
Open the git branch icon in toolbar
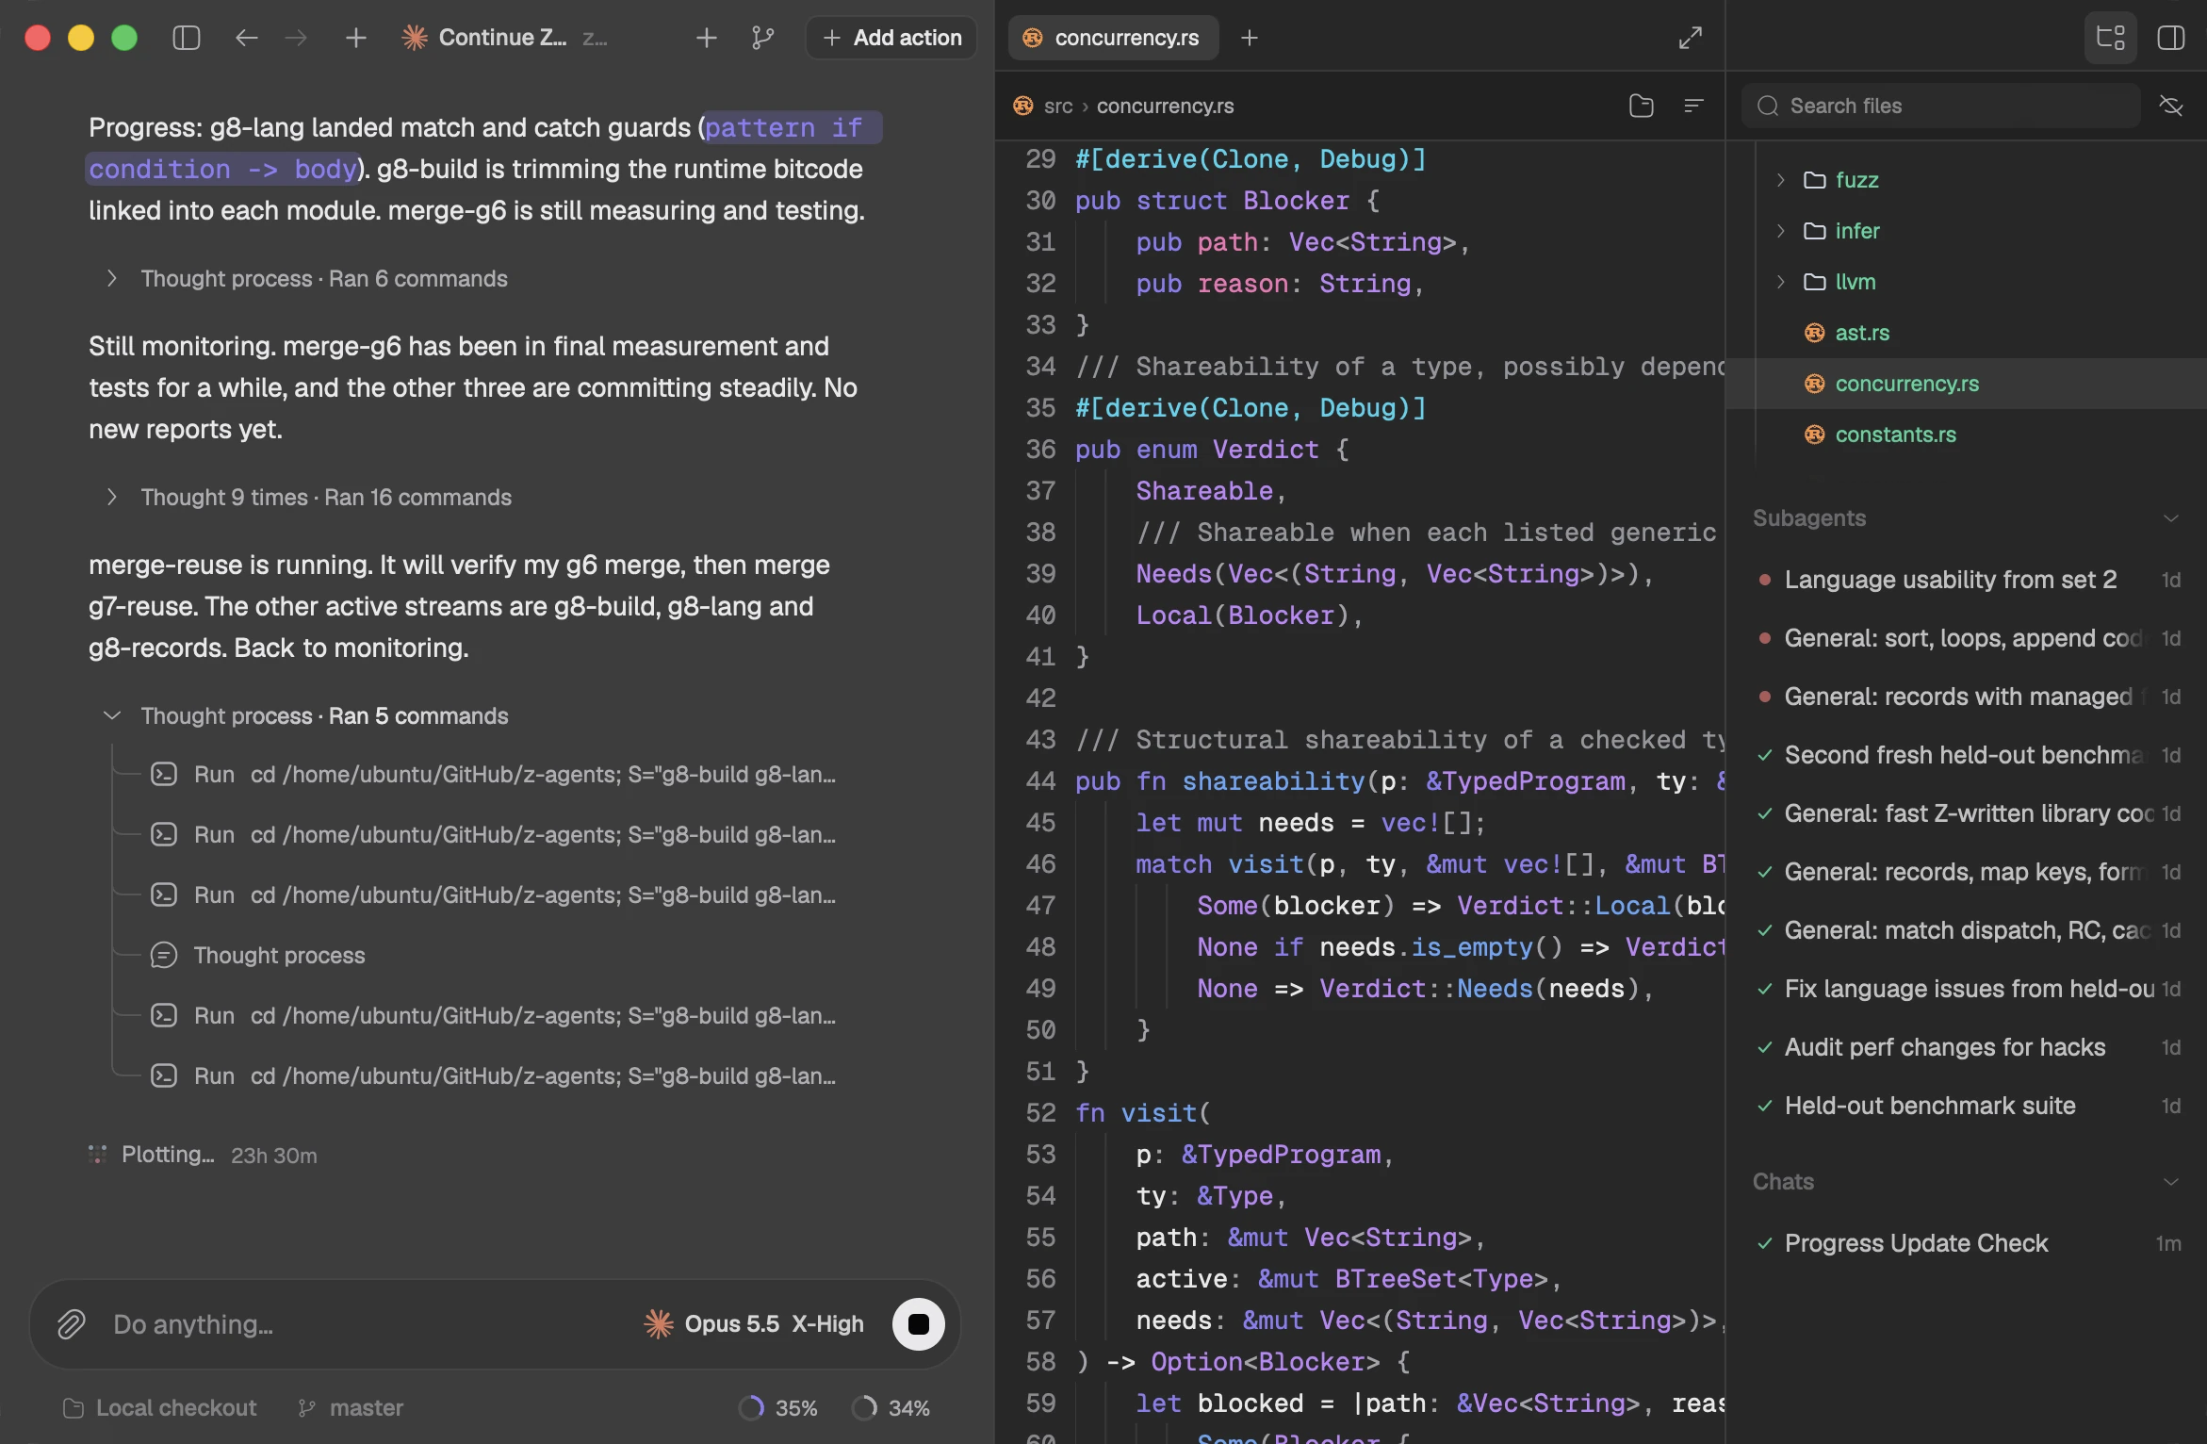[x=762, y=38]
